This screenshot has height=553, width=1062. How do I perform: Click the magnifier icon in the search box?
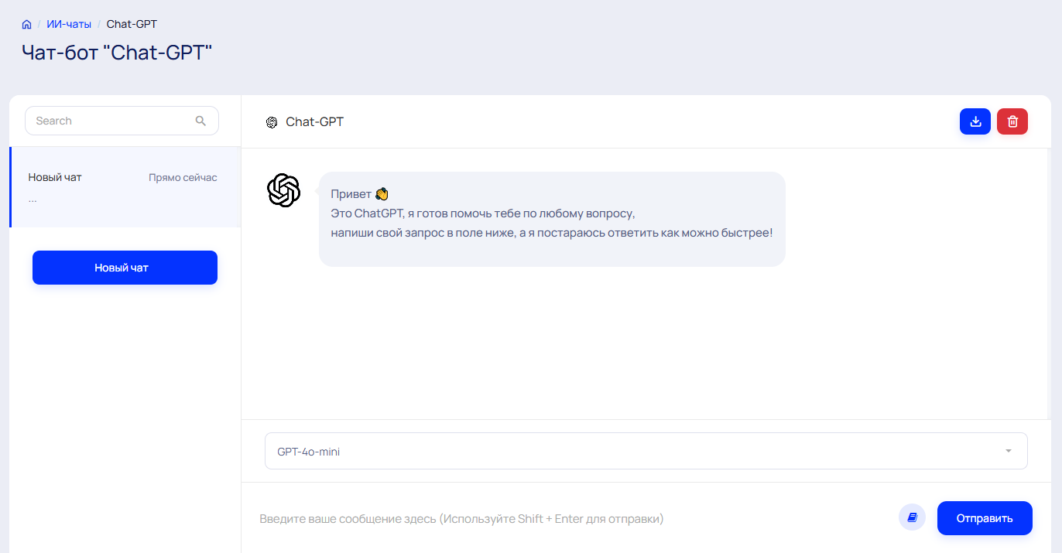(201, 121)
